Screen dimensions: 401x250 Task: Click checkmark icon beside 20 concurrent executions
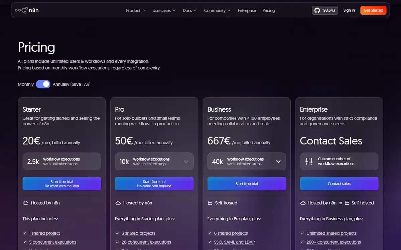tap(117, 242)
